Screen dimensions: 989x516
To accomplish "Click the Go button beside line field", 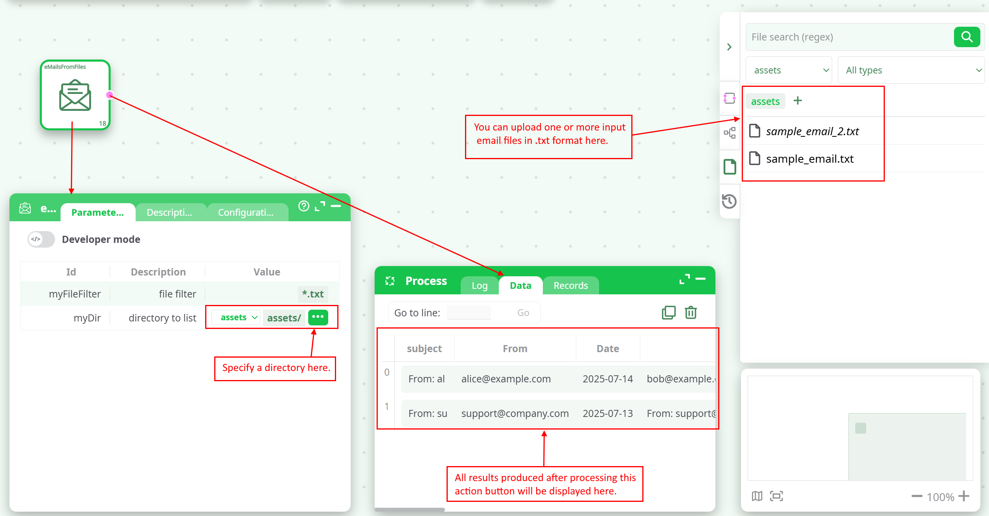I will click(x=523, y=313).
